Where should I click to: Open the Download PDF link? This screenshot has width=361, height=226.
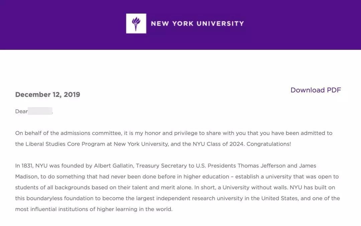click(316, 90)
